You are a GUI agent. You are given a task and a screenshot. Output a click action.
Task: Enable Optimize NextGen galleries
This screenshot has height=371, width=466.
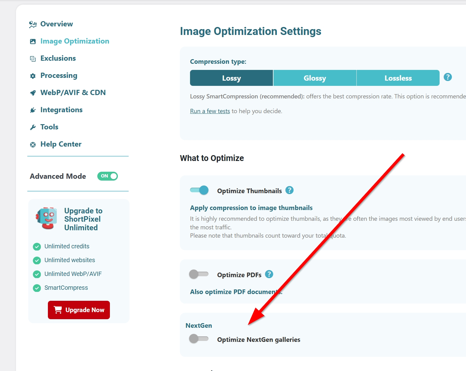click(199, 339)
